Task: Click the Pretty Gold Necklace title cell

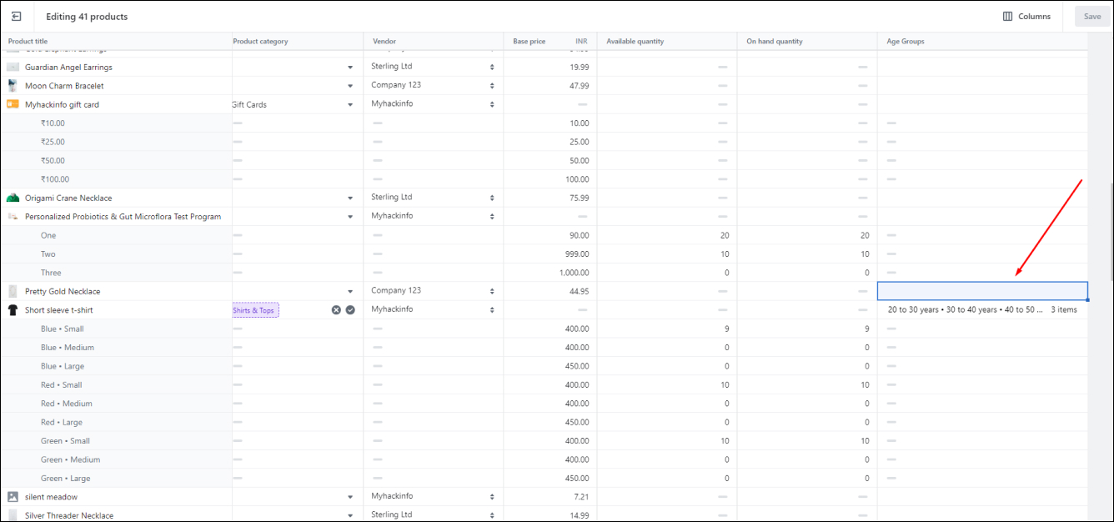Action: (117, 291)
